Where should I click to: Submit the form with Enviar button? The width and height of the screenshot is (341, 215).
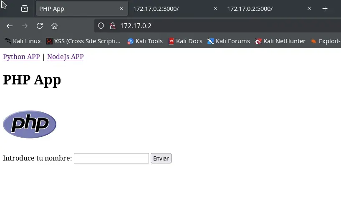coord(161,158)
